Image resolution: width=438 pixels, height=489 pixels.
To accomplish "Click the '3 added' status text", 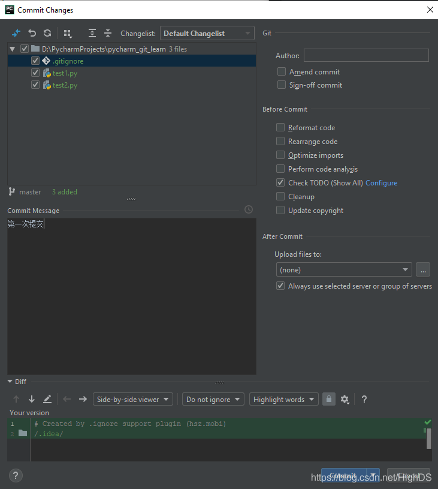I will [x=65, y=192].
